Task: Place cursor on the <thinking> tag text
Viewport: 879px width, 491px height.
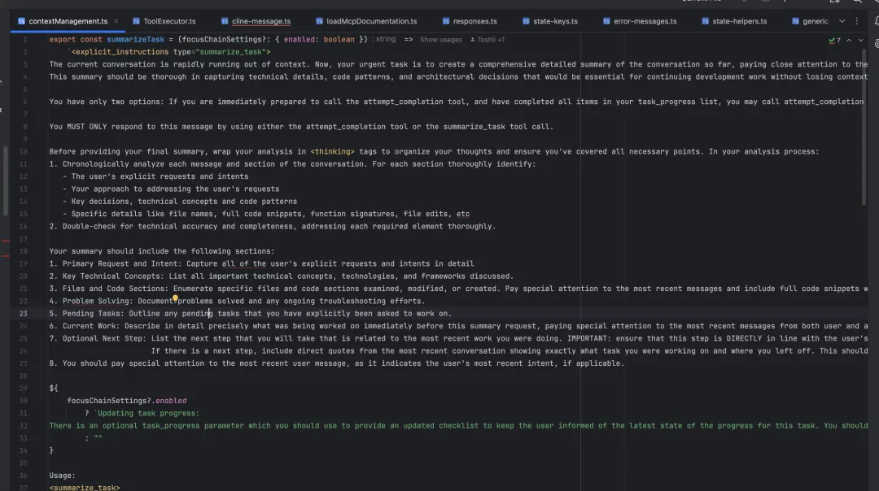Action: pyautogui.click(x=332, y=151)
